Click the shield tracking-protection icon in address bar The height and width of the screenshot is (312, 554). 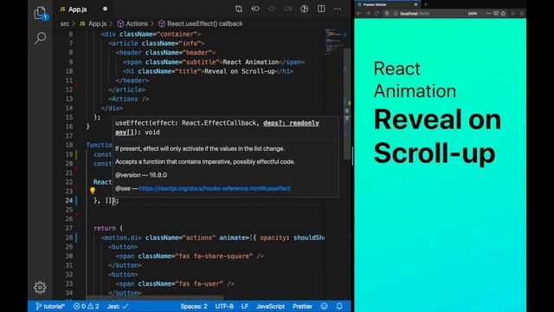(x=387, y=14)
